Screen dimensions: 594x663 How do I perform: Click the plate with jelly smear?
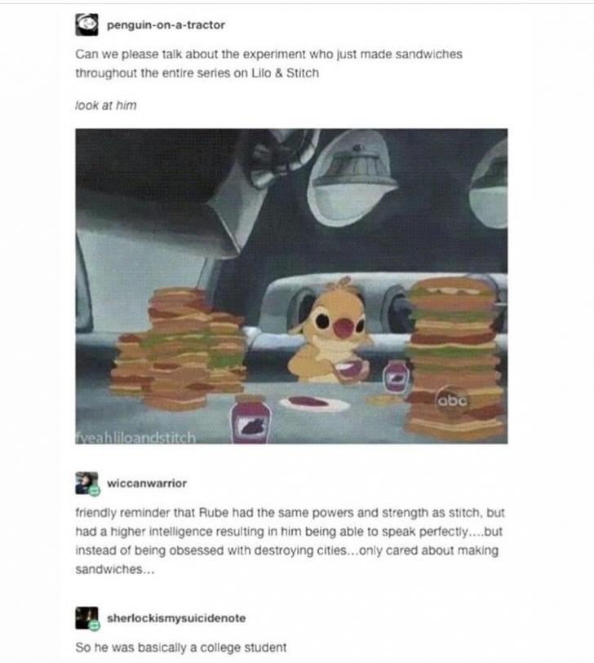(x=315, y=403)
